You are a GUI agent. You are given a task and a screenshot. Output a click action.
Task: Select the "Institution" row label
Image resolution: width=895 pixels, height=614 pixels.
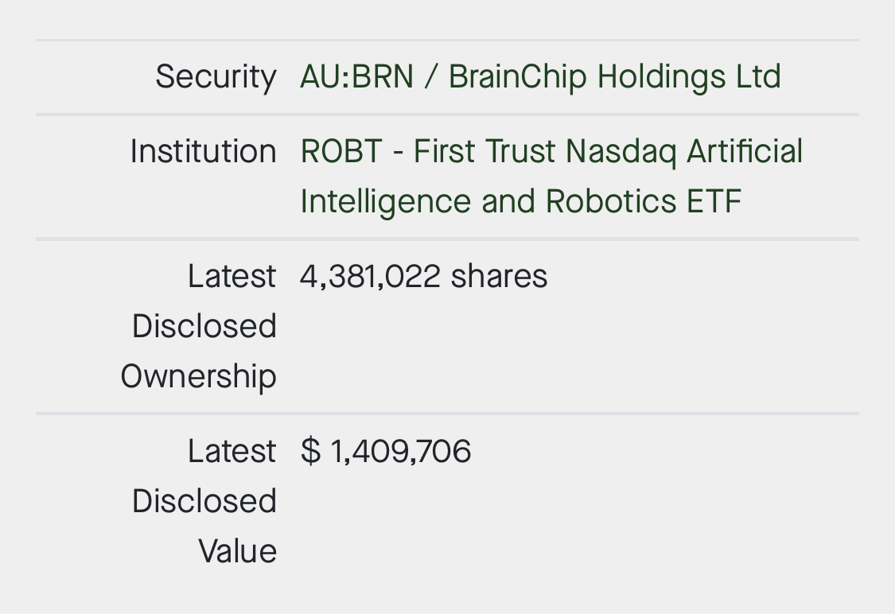point(203,151)
